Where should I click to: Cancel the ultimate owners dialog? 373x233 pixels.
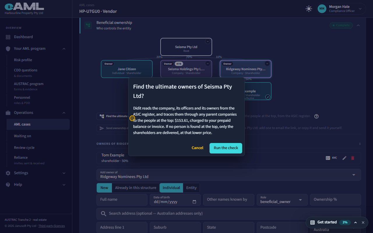[x=197, y=148]
